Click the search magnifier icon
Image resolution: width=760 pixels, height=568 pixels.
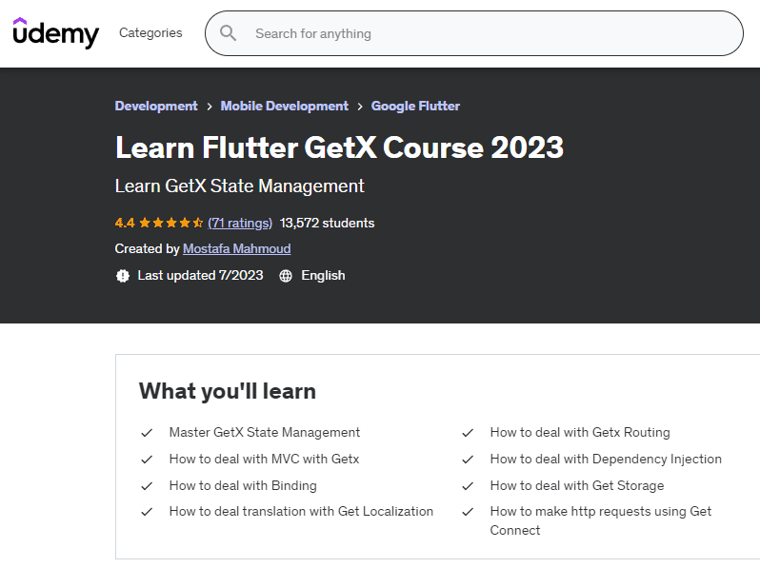click(x=229, y=33)
